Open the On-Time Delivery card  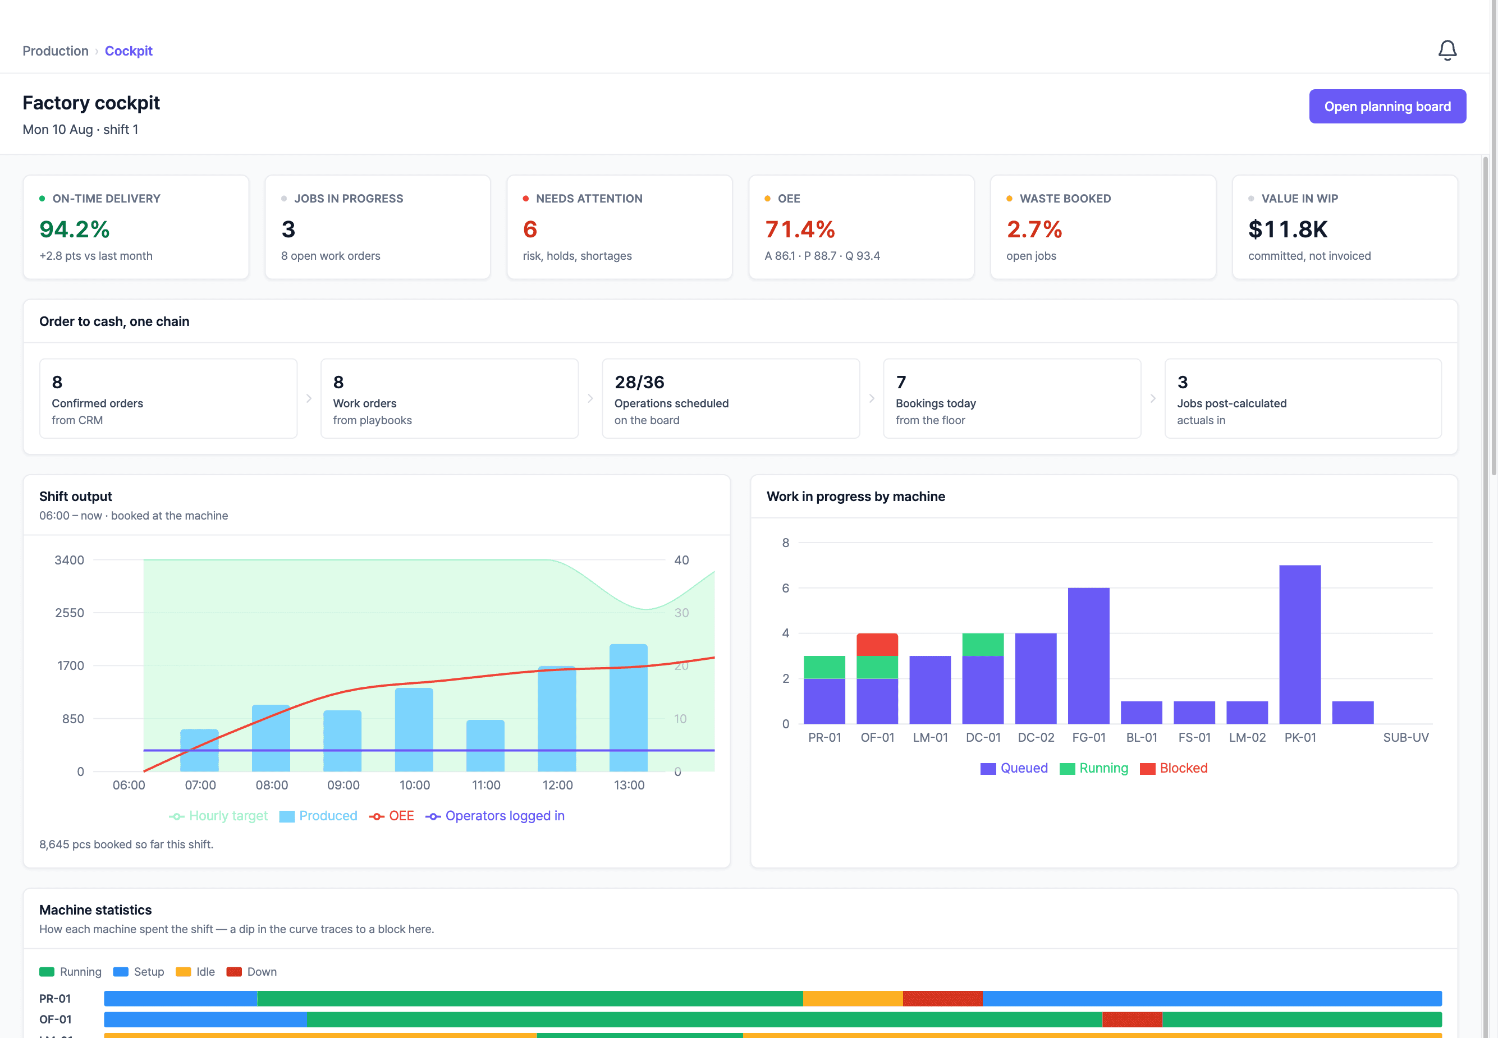tap(136, 227)
